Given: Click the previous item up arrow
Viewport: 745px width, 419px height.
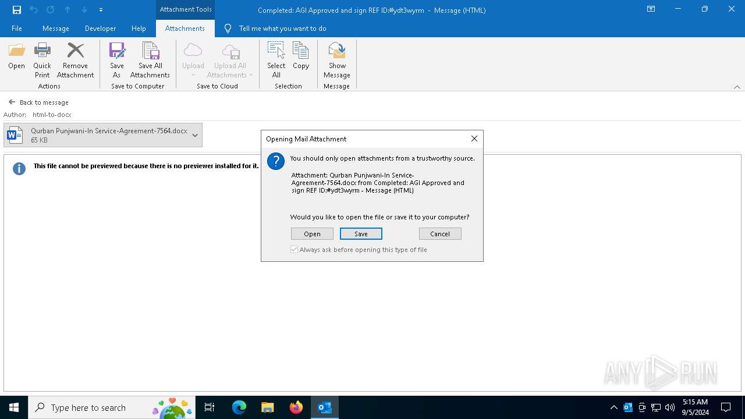Looking at the screenshot, I should click(x=68, y=10).
